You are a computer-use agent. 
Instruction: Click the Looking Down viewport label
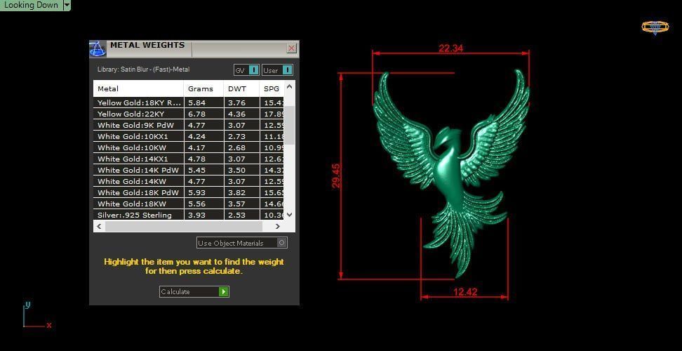pos(31,5)
